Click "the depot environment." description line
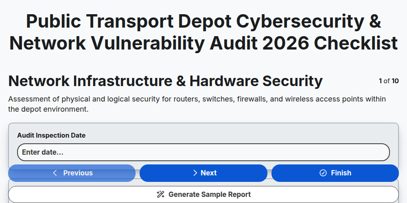Image resolution: width=407 pixels, height=203 pixels. [x=48, y=109]
